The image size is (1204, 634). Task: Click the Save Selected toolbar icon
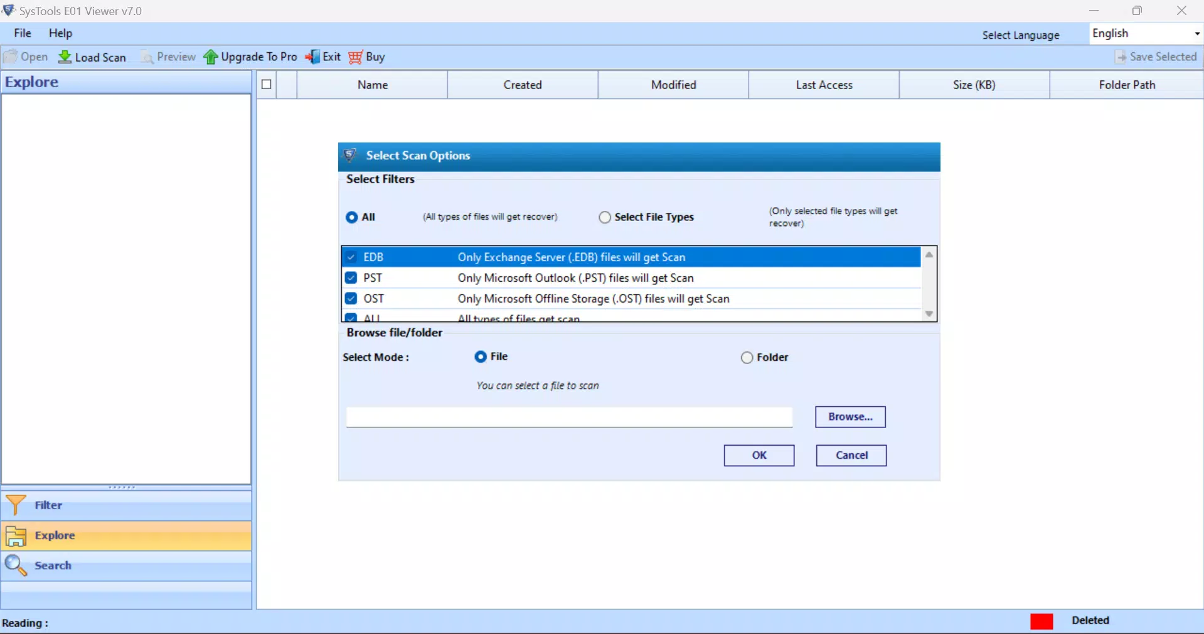[1121, 57]
